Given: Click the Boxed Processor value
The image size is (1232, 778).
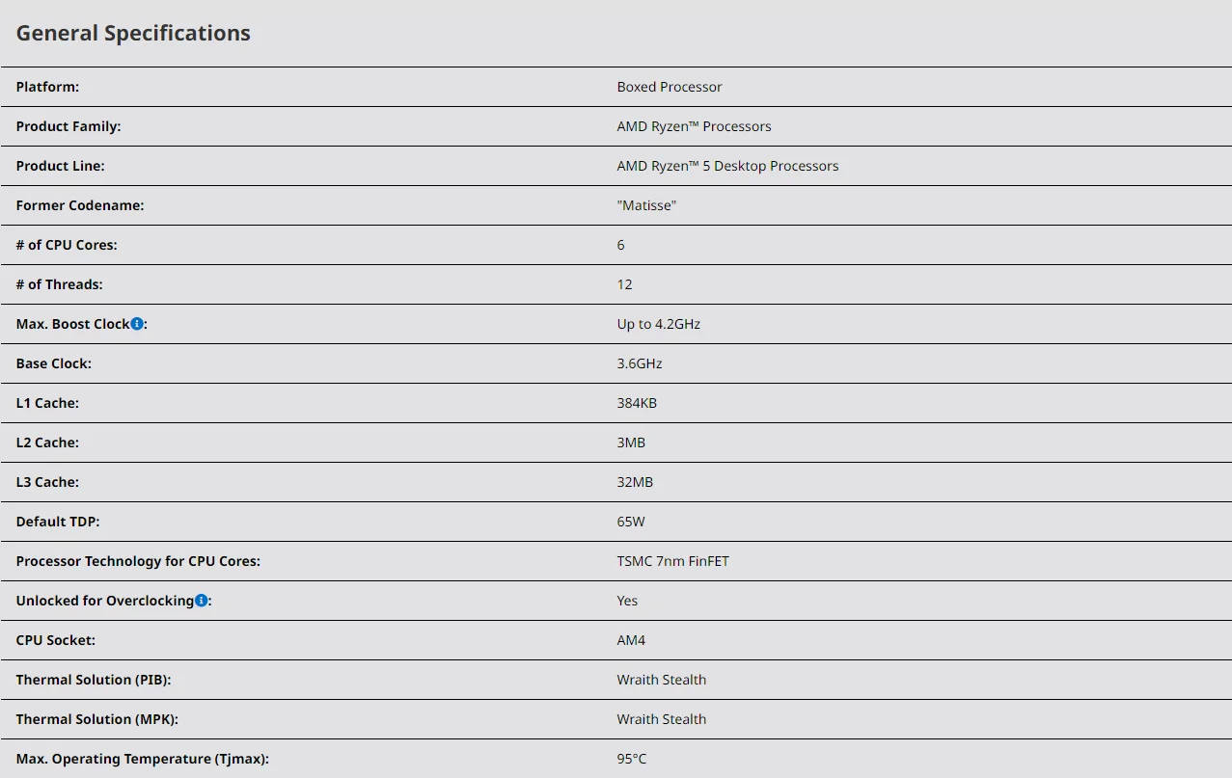Looking at the screenshot, I should pyautogui.click(x=669, y=87).
